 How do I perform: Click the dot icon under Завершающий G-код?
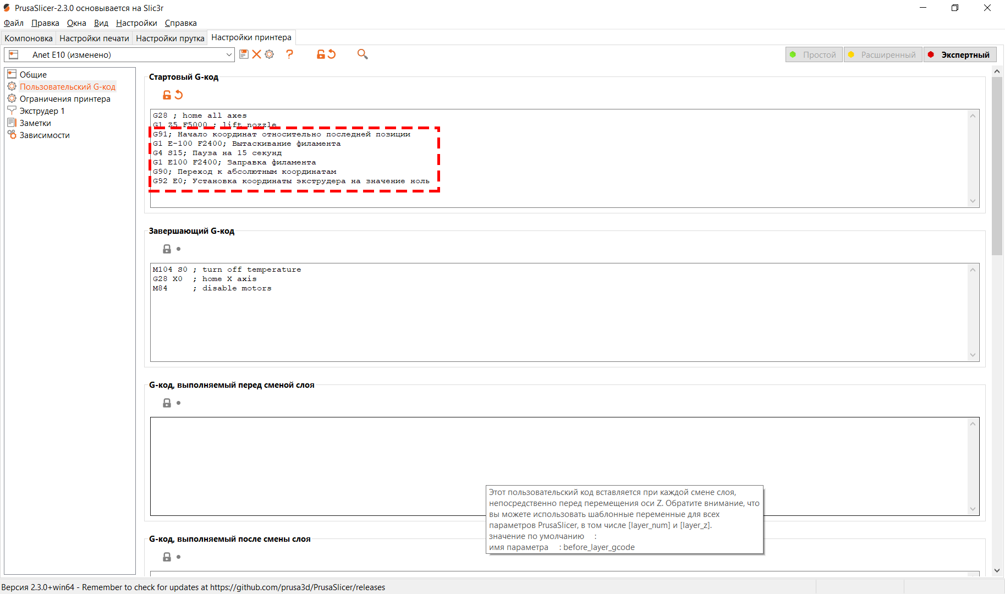click(x=179, y=249)
